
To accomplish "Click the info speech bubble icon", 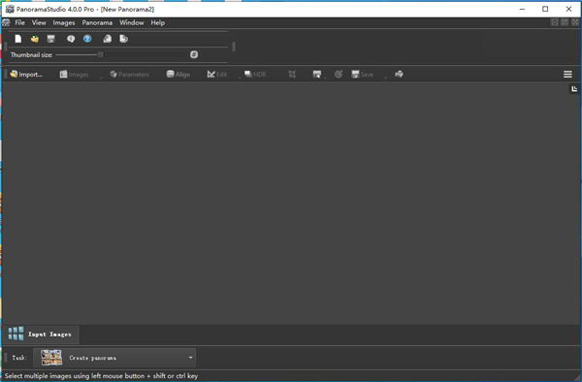I will 71,39.
